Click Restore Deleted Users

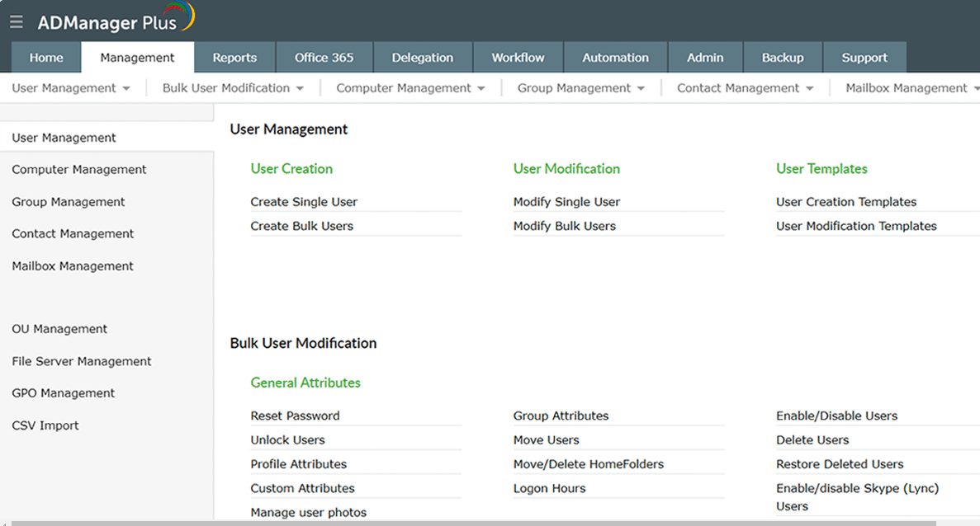[840, 464]
